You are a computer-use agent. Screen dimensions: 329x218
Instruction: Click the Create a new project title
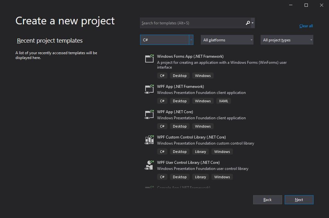(65, 21)
